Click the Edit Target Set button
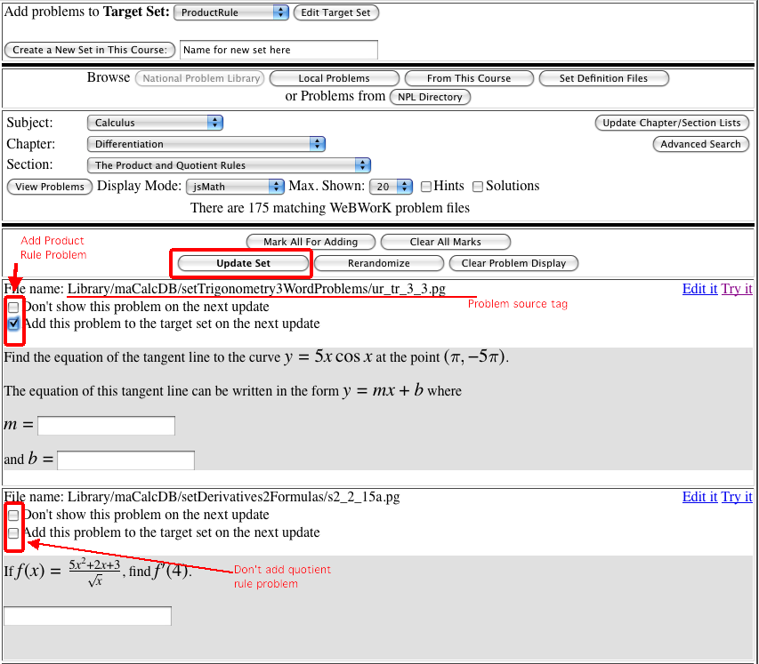 (x=336, y=12)
